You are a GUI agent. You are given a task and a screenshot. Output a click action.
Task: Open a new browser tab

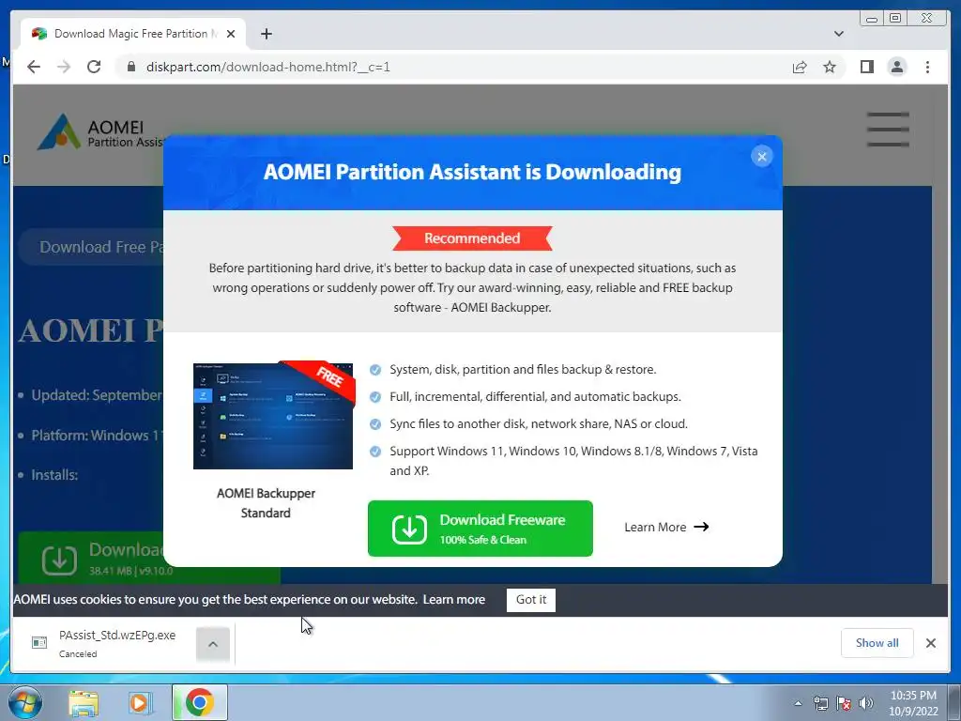click(266, 34)
